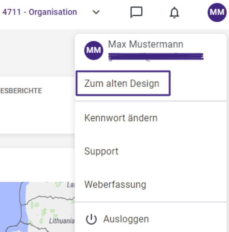The width and height of the screenshot is (229, 232).
Task: Click the Lithuania label on the map
Action: (62, 221)
